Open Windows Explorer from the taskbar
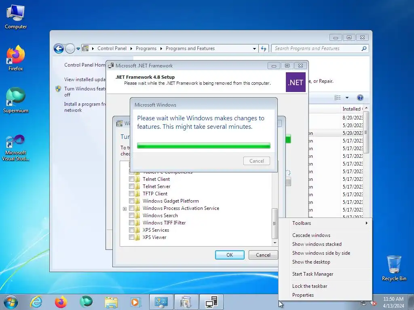The width and height of the screenshot is (414, 310). [x=111, y=302]
